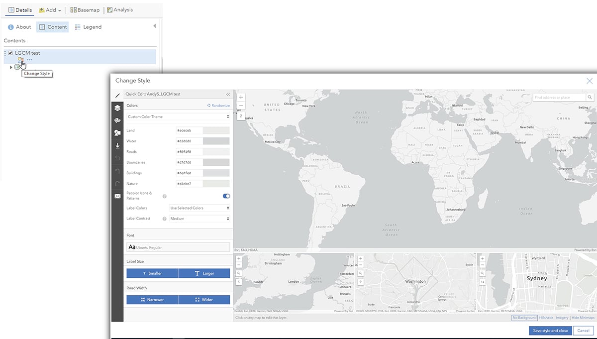597x339 pixels.
Task: Zoom in on the Sydney minimap
Action: click(483, 259)
